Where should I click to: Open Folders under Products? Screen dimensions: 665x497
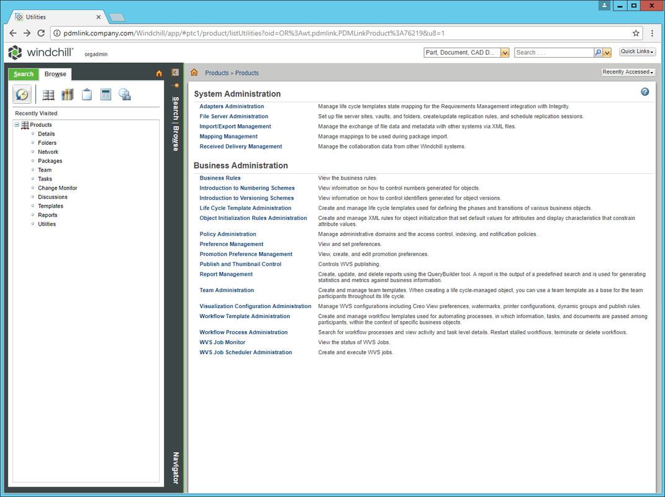(x=47, y=143)
